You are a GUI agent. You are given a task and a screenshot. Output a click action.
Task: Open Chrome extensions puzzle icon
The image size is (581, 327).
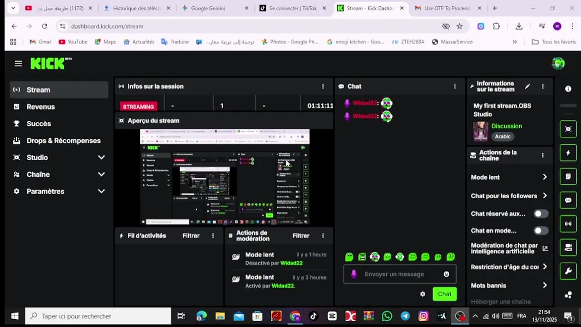(496, 26)
